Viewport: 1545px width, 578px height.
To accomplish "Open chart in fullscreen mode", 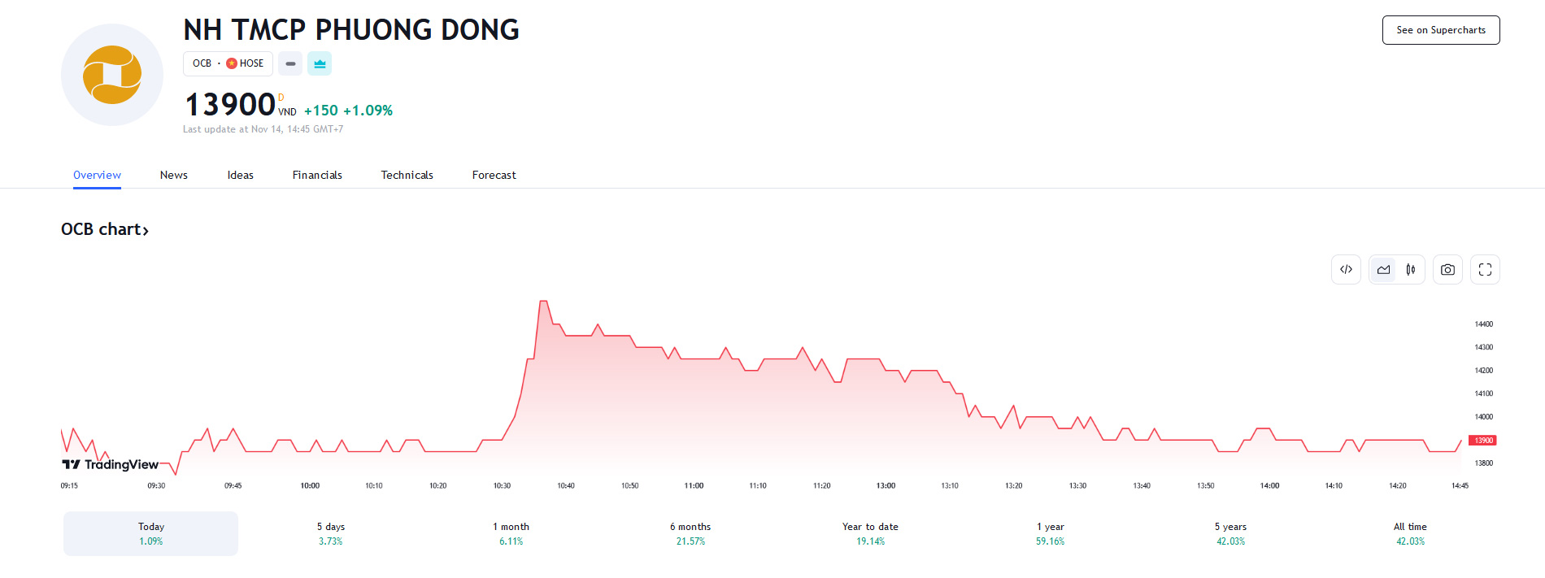I will [x=1485, y=270].
